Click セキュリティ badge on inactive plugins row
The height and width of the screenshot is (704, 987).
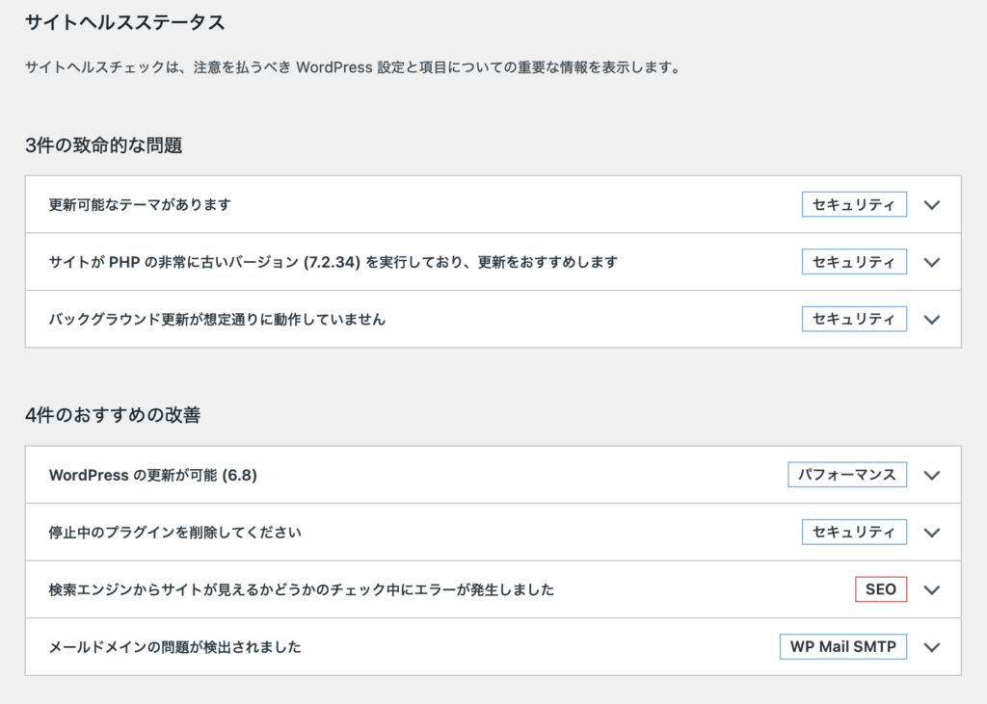(854, 532)
